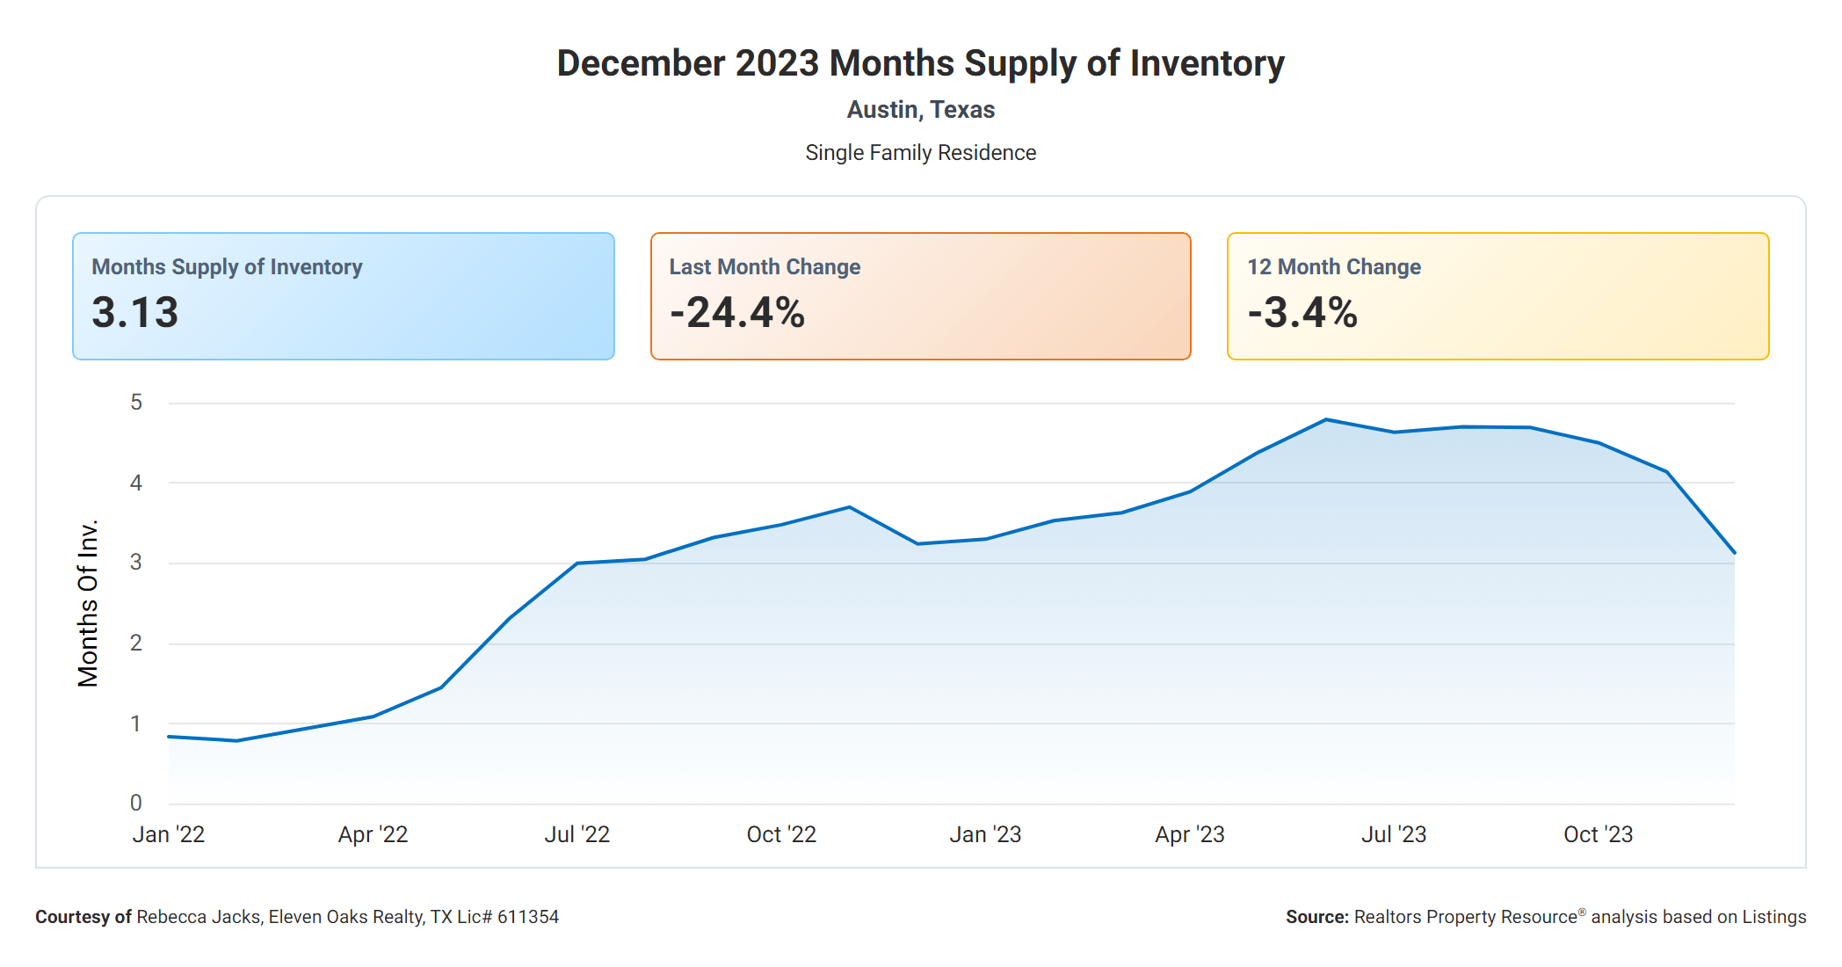Select the -24.4% change value

click(737, 313)
